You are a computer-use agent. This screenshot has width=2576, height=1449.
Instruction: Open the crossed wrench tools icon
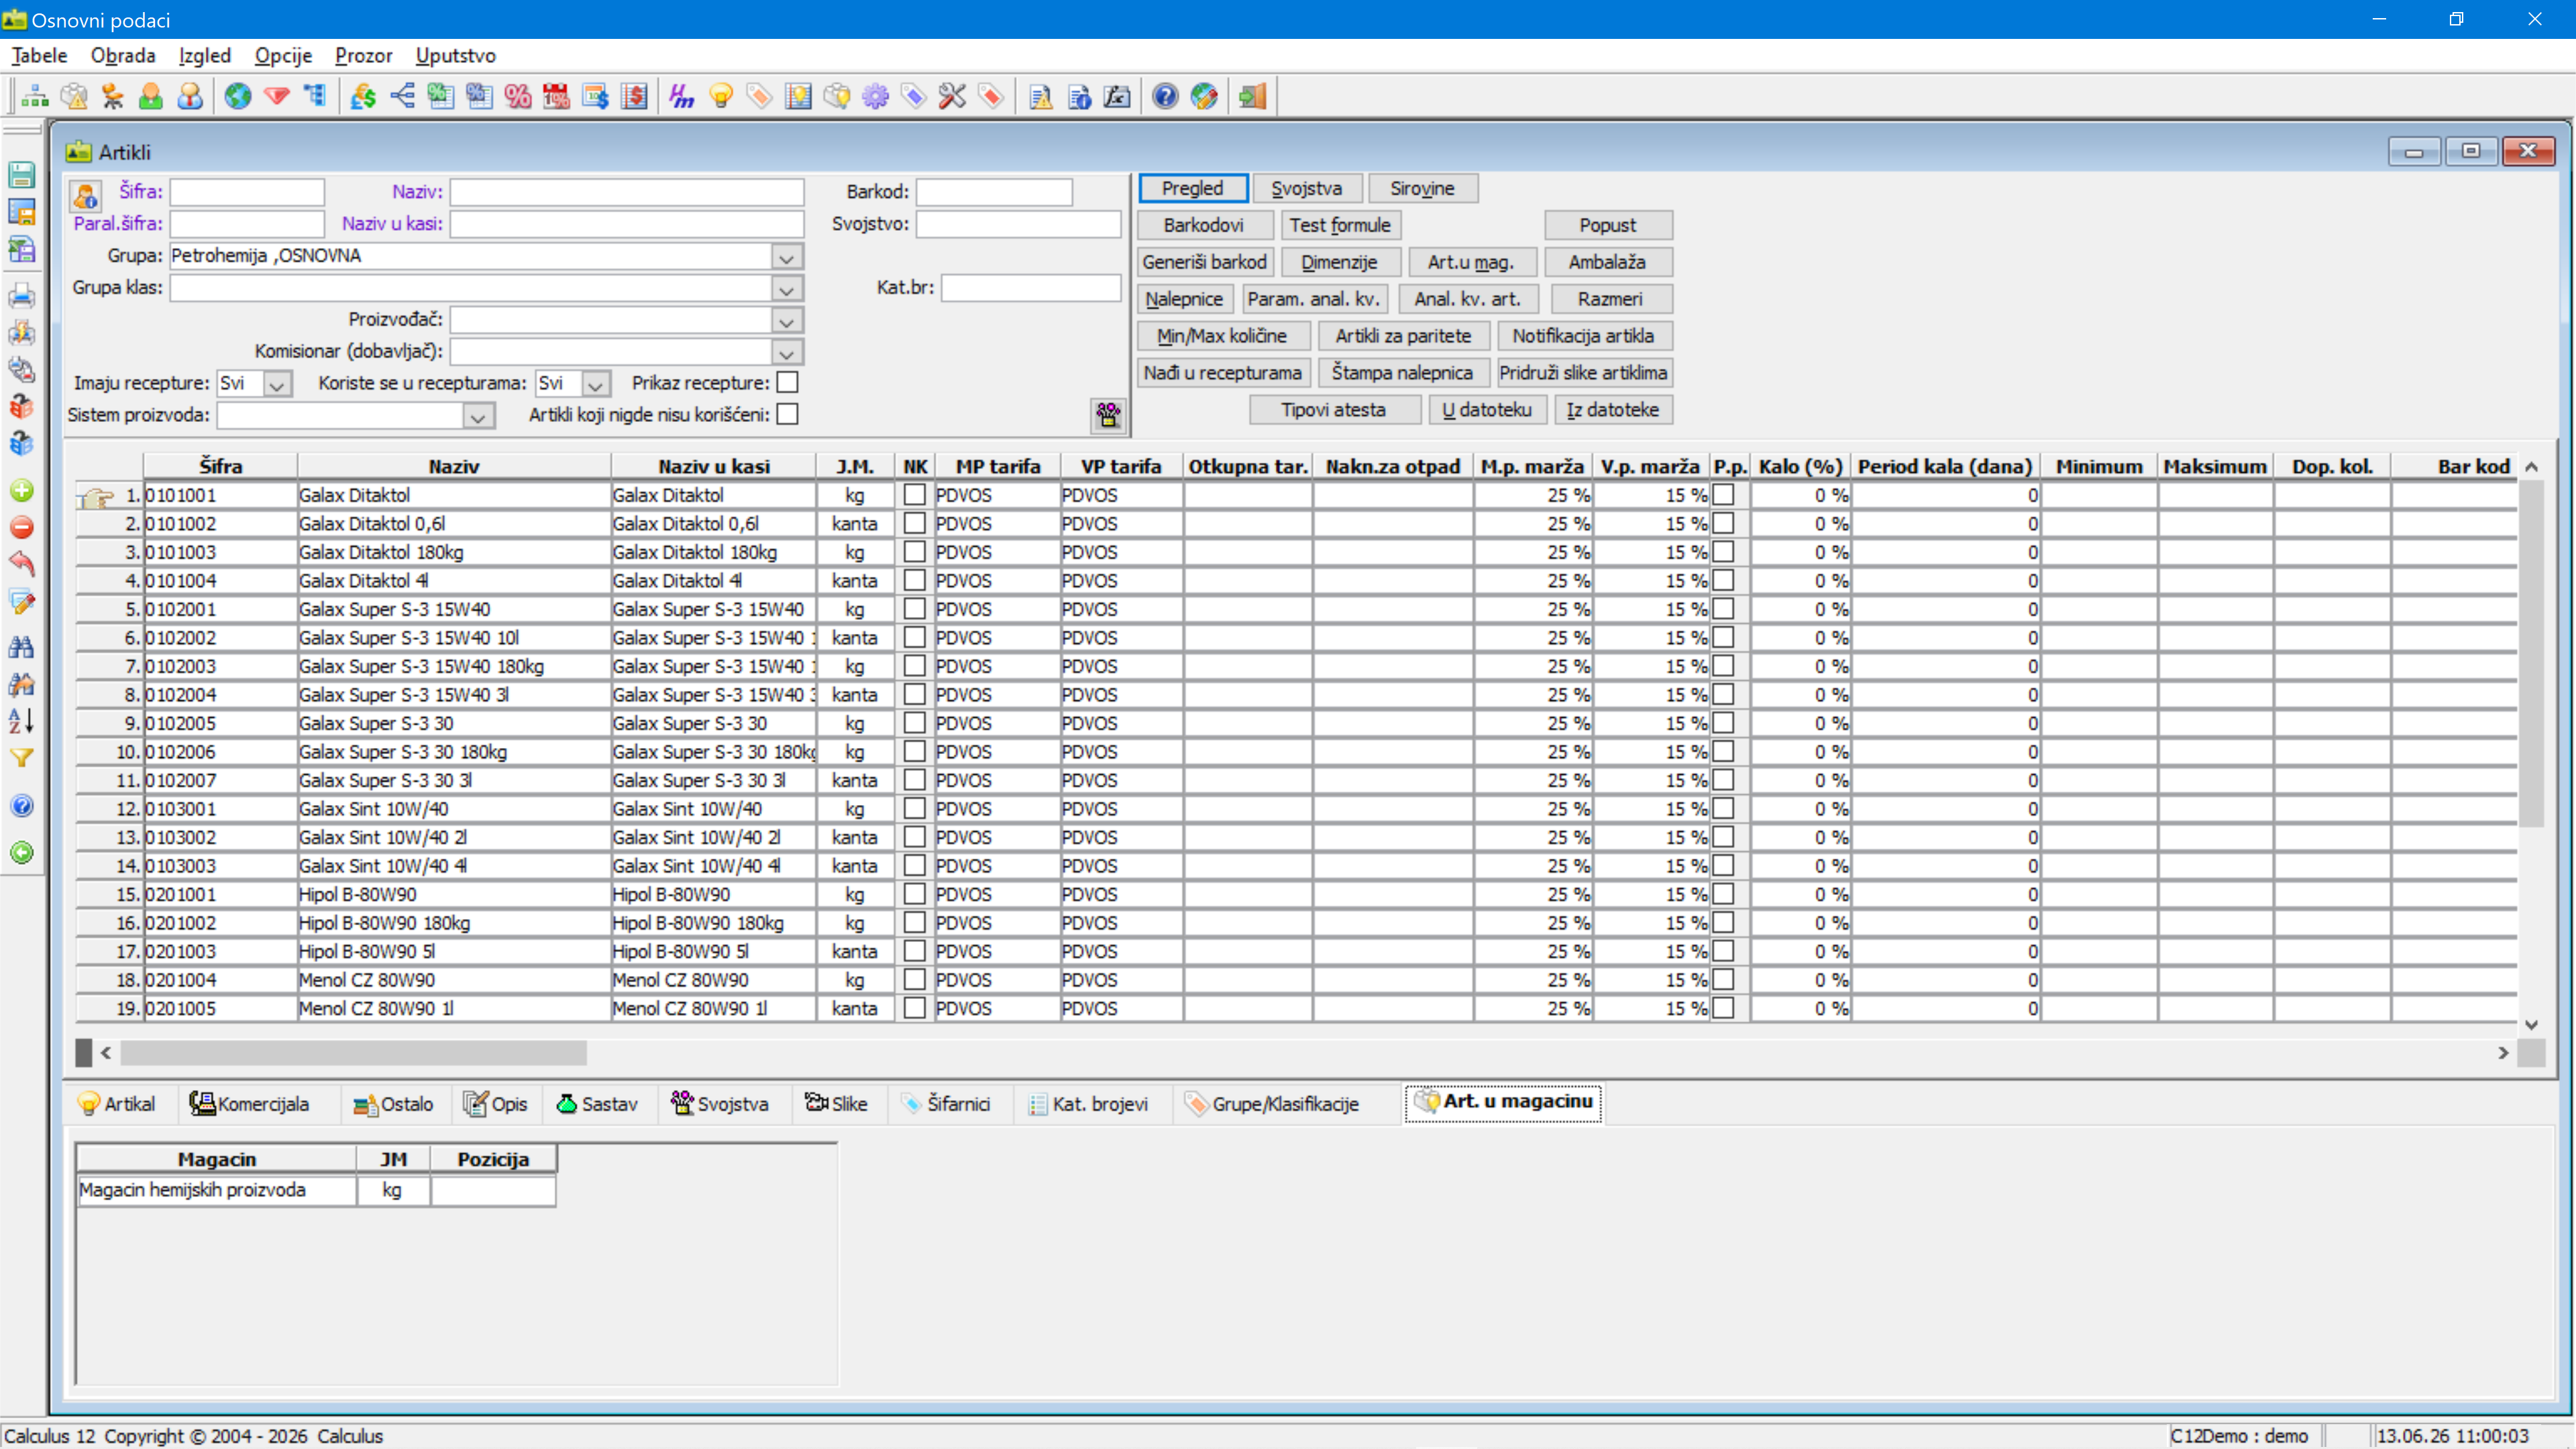point(952,96)
